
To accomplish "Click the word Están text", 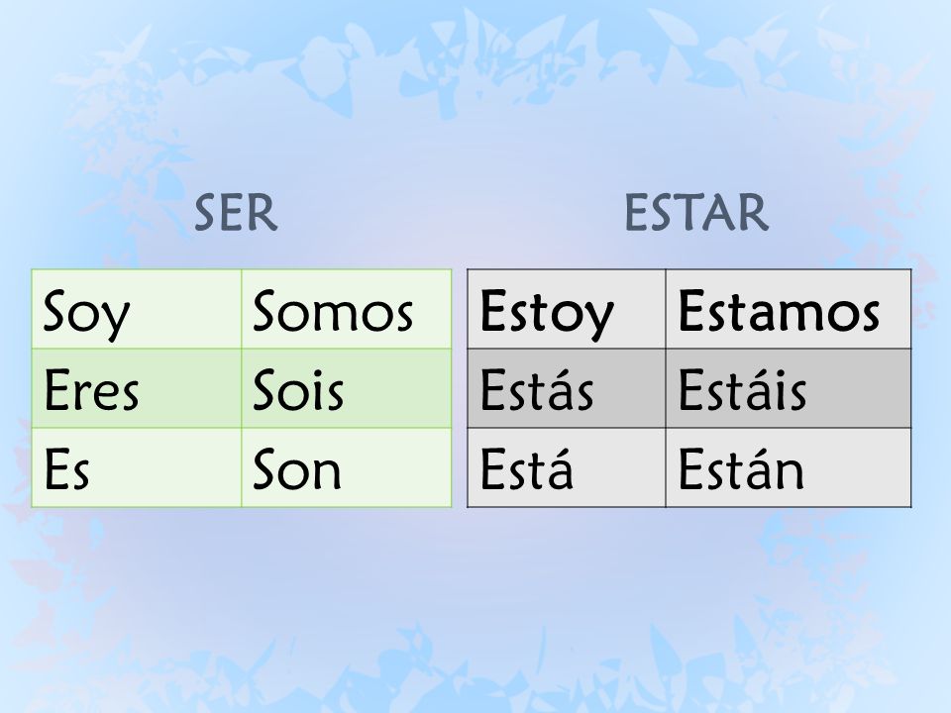I will click(741, 467).
